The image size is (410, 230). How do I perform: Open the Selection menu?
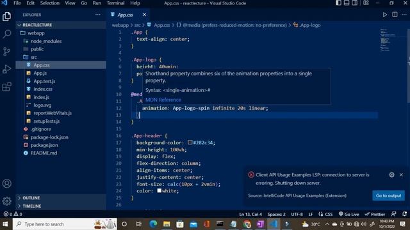50,3
